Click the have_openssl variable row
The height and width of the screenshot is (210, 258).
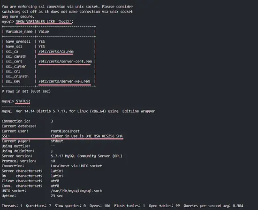pos(49,41)
